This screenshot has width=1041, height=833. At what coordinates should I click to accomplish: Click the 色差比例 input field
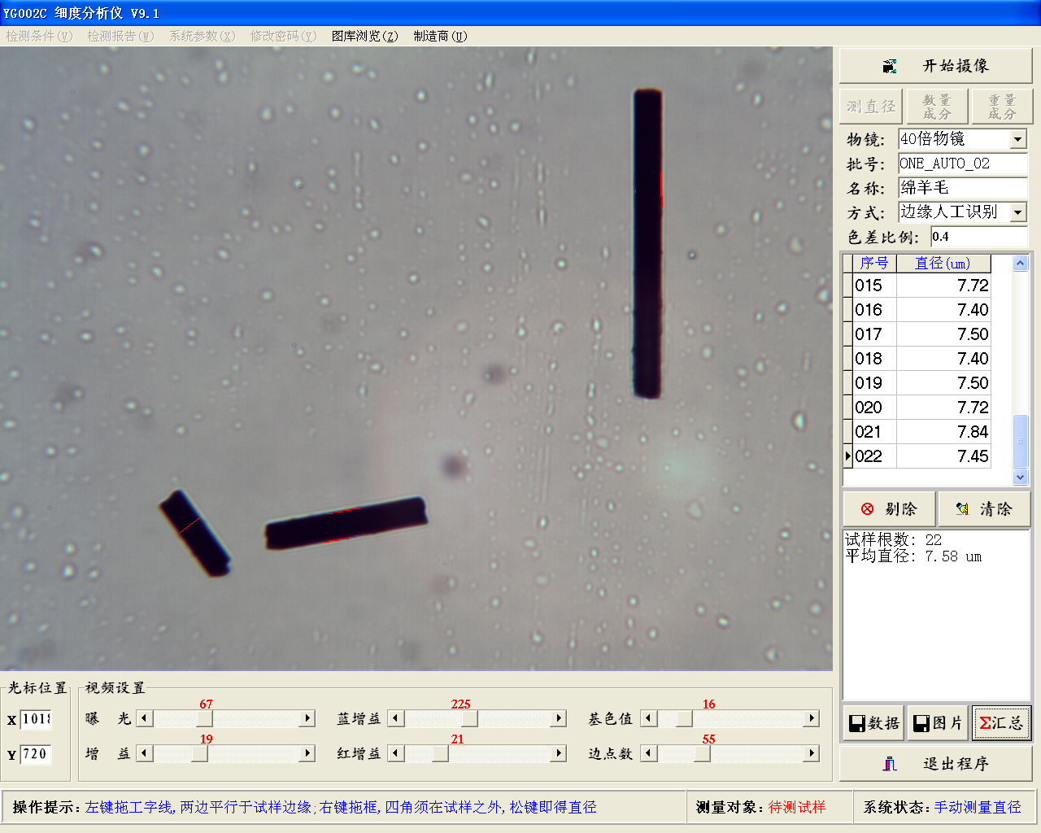(x=978, y=237)
